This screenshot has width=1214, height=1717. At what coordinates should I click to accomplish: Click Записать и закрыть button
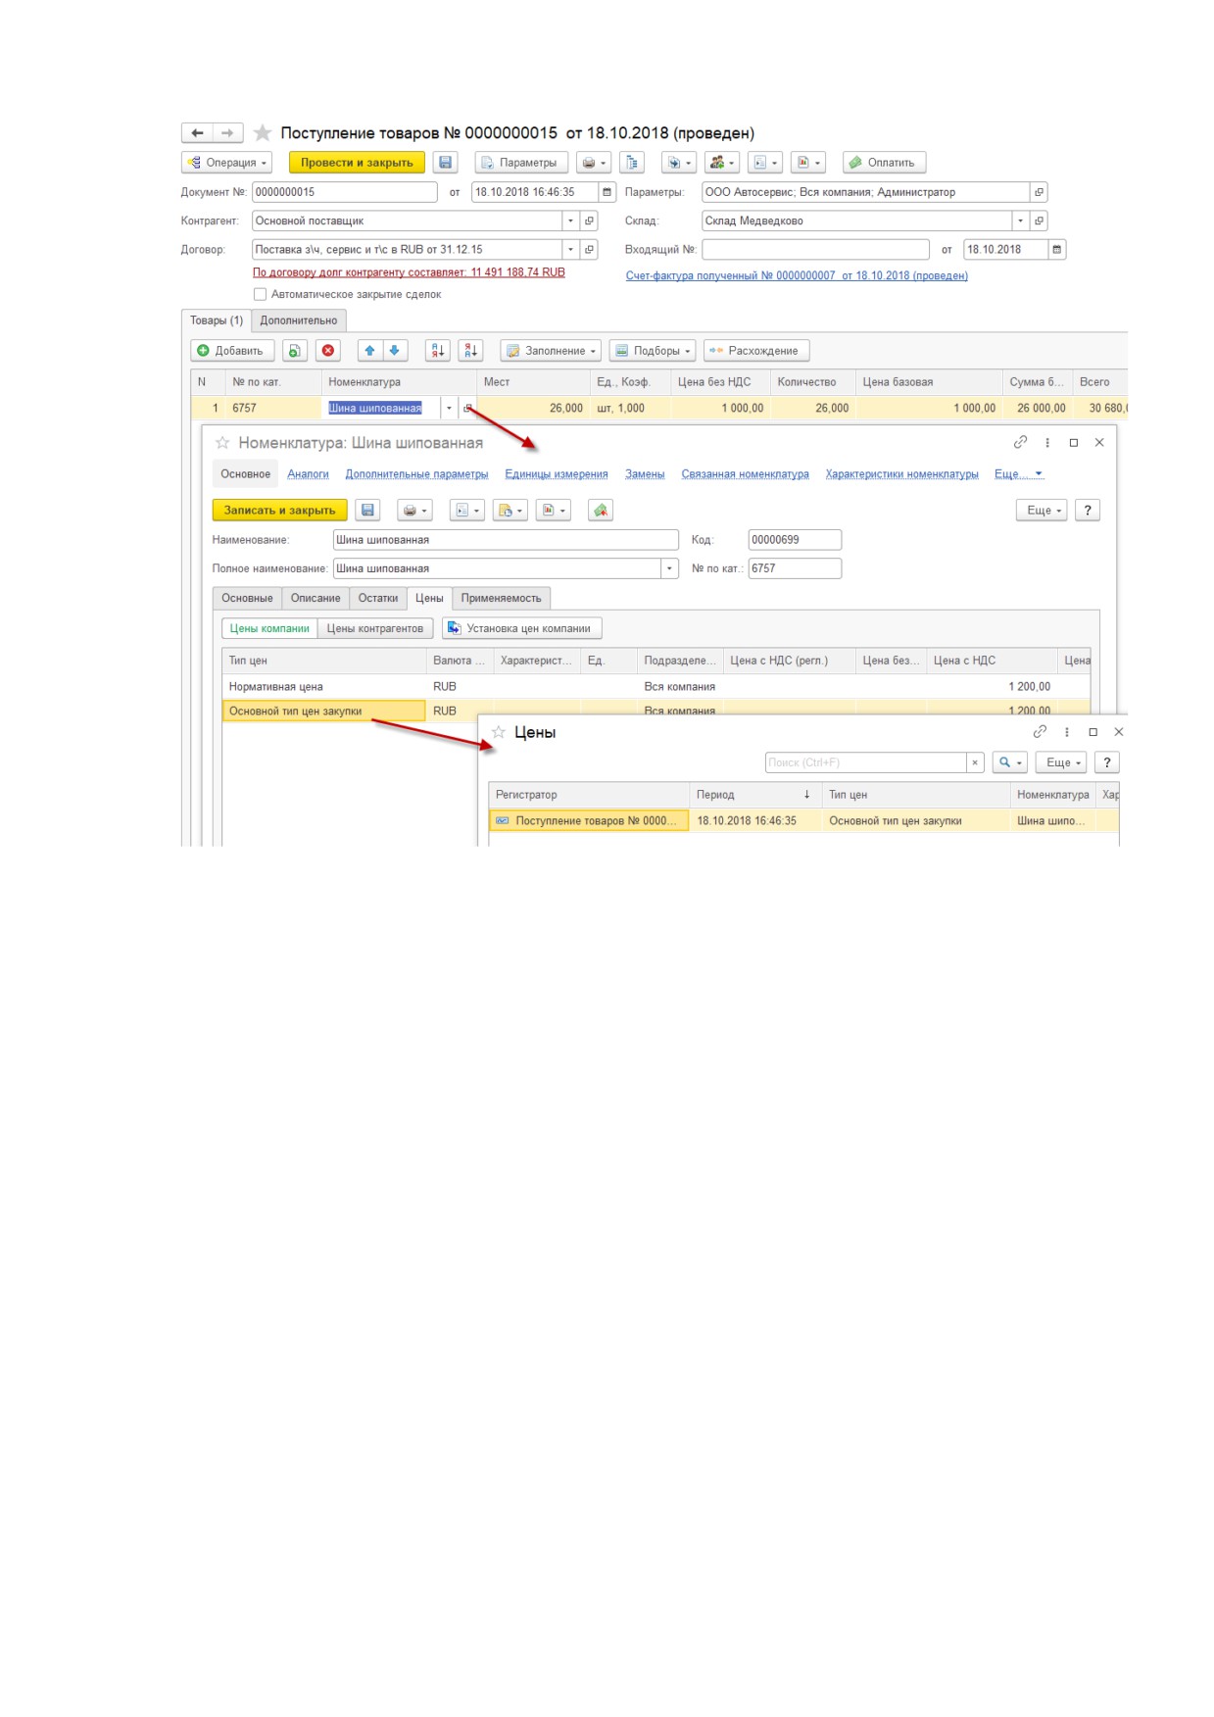[279, 511]
